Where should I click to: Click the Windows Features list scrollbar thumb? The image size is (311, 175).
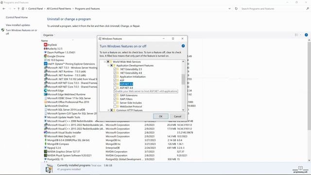183,79
